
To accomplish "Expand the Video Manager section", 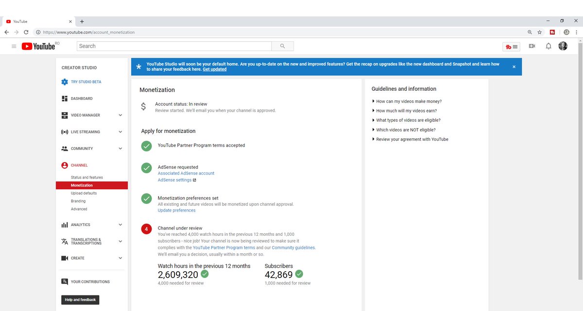I will (x=120, y=115).
